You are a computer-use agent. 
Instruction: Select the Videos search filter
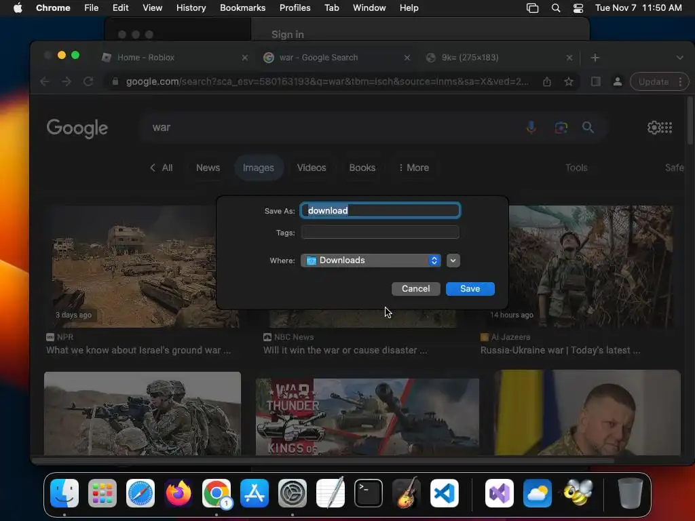coord(312,168)
